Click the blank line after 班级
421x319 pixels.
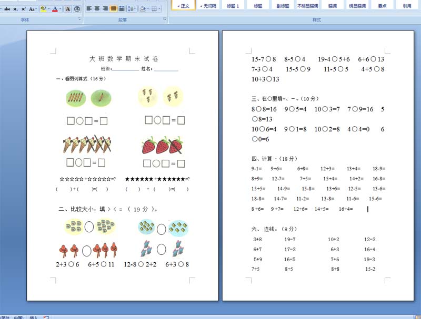point(125,69)
